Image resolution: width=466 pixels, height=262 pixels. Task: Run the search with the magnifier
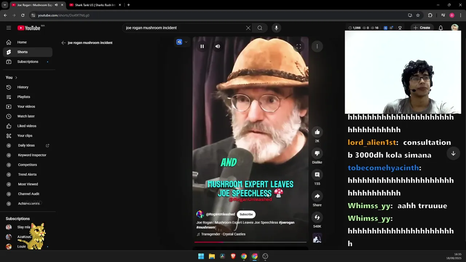point(260,28)
